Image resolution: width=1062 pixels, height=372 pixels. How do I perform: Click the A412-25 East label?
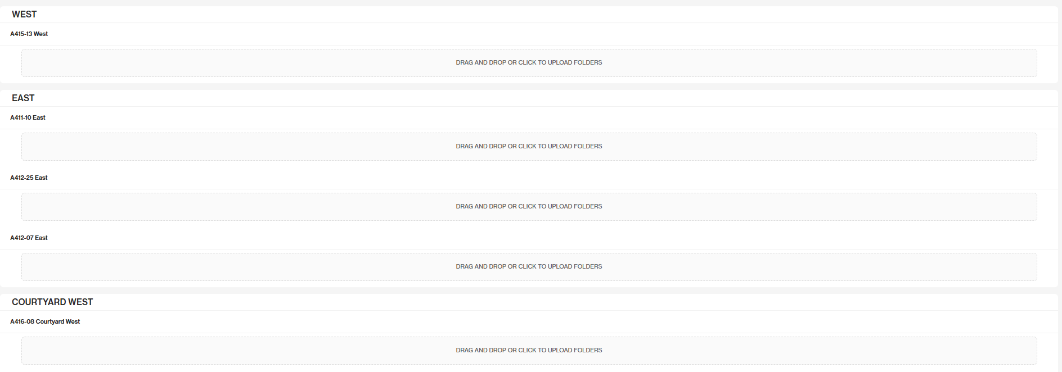29,178
